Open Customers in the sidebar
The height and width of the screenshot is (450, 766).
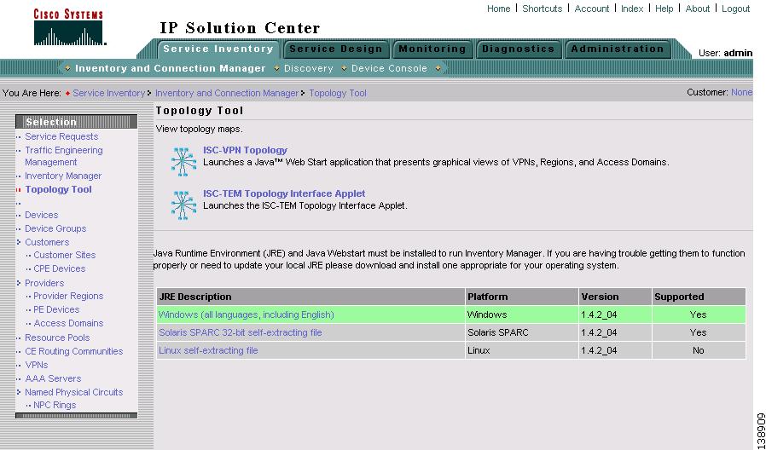click(x=47, y=242)
